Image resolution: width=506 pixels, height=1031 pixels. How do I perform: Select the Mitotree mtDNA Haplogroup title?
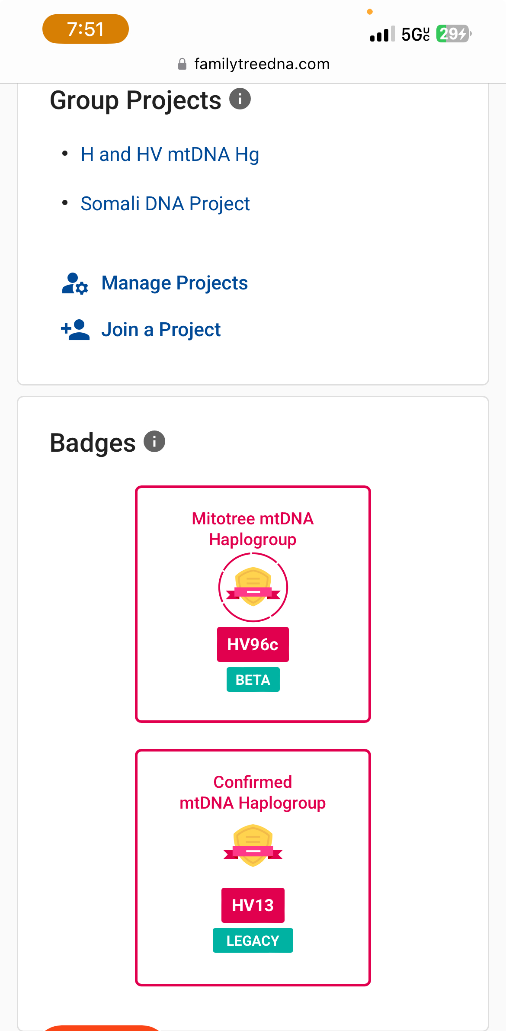tap(253, 529)
